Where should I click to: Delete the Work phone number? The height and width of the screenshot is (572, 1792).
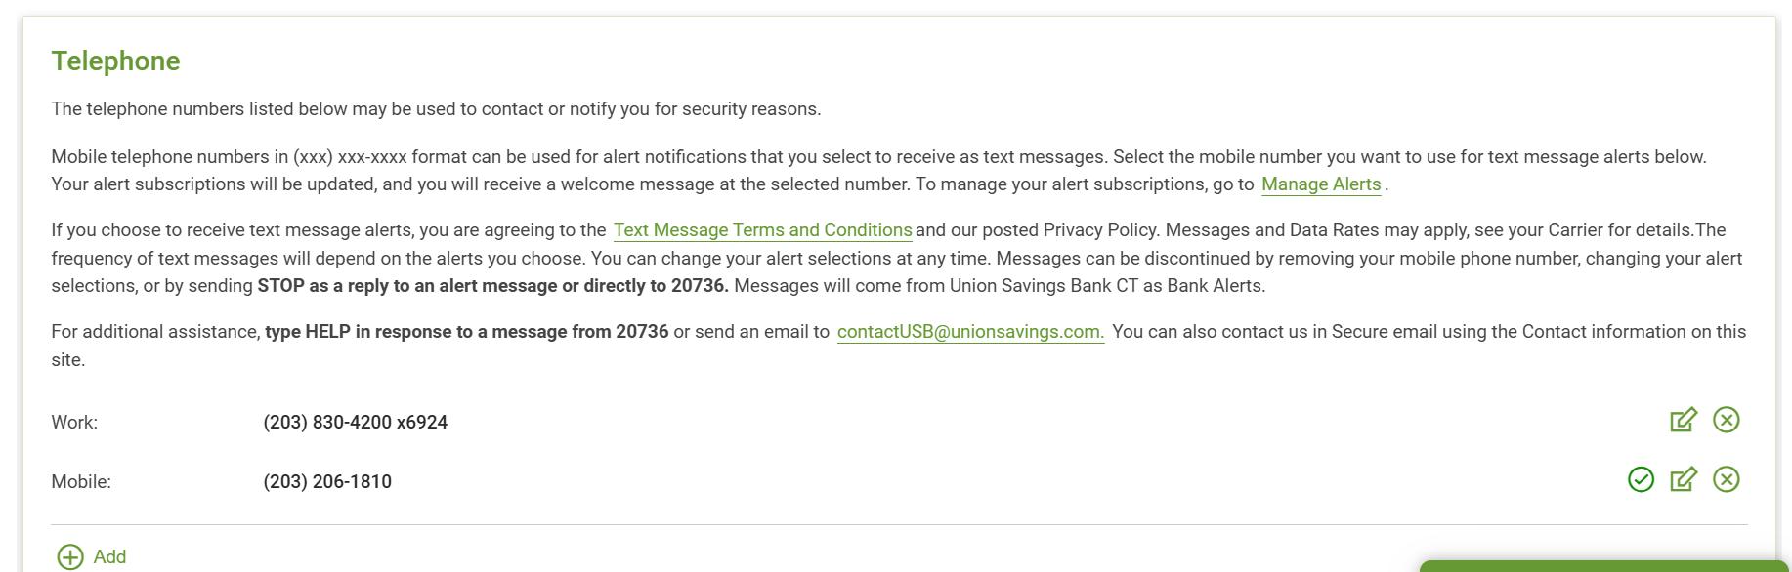tap(1727, 421)
